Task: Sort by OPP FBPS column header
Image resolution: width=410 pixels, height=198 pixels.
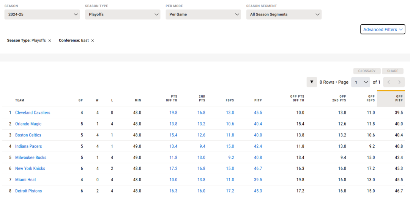Action: pos(371,98)
